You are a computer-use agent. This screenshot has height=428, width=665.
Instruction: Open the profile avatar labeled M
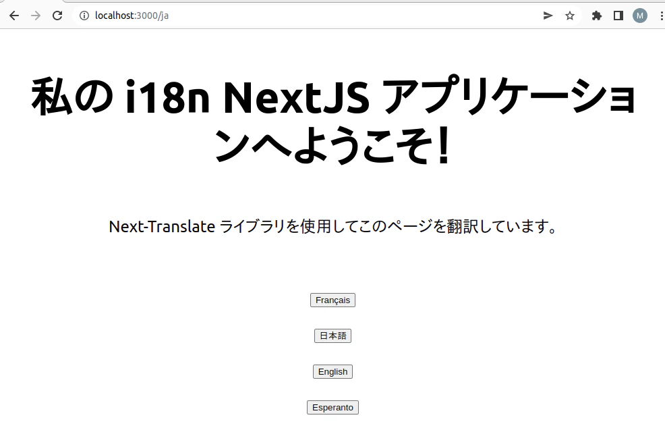640,16
